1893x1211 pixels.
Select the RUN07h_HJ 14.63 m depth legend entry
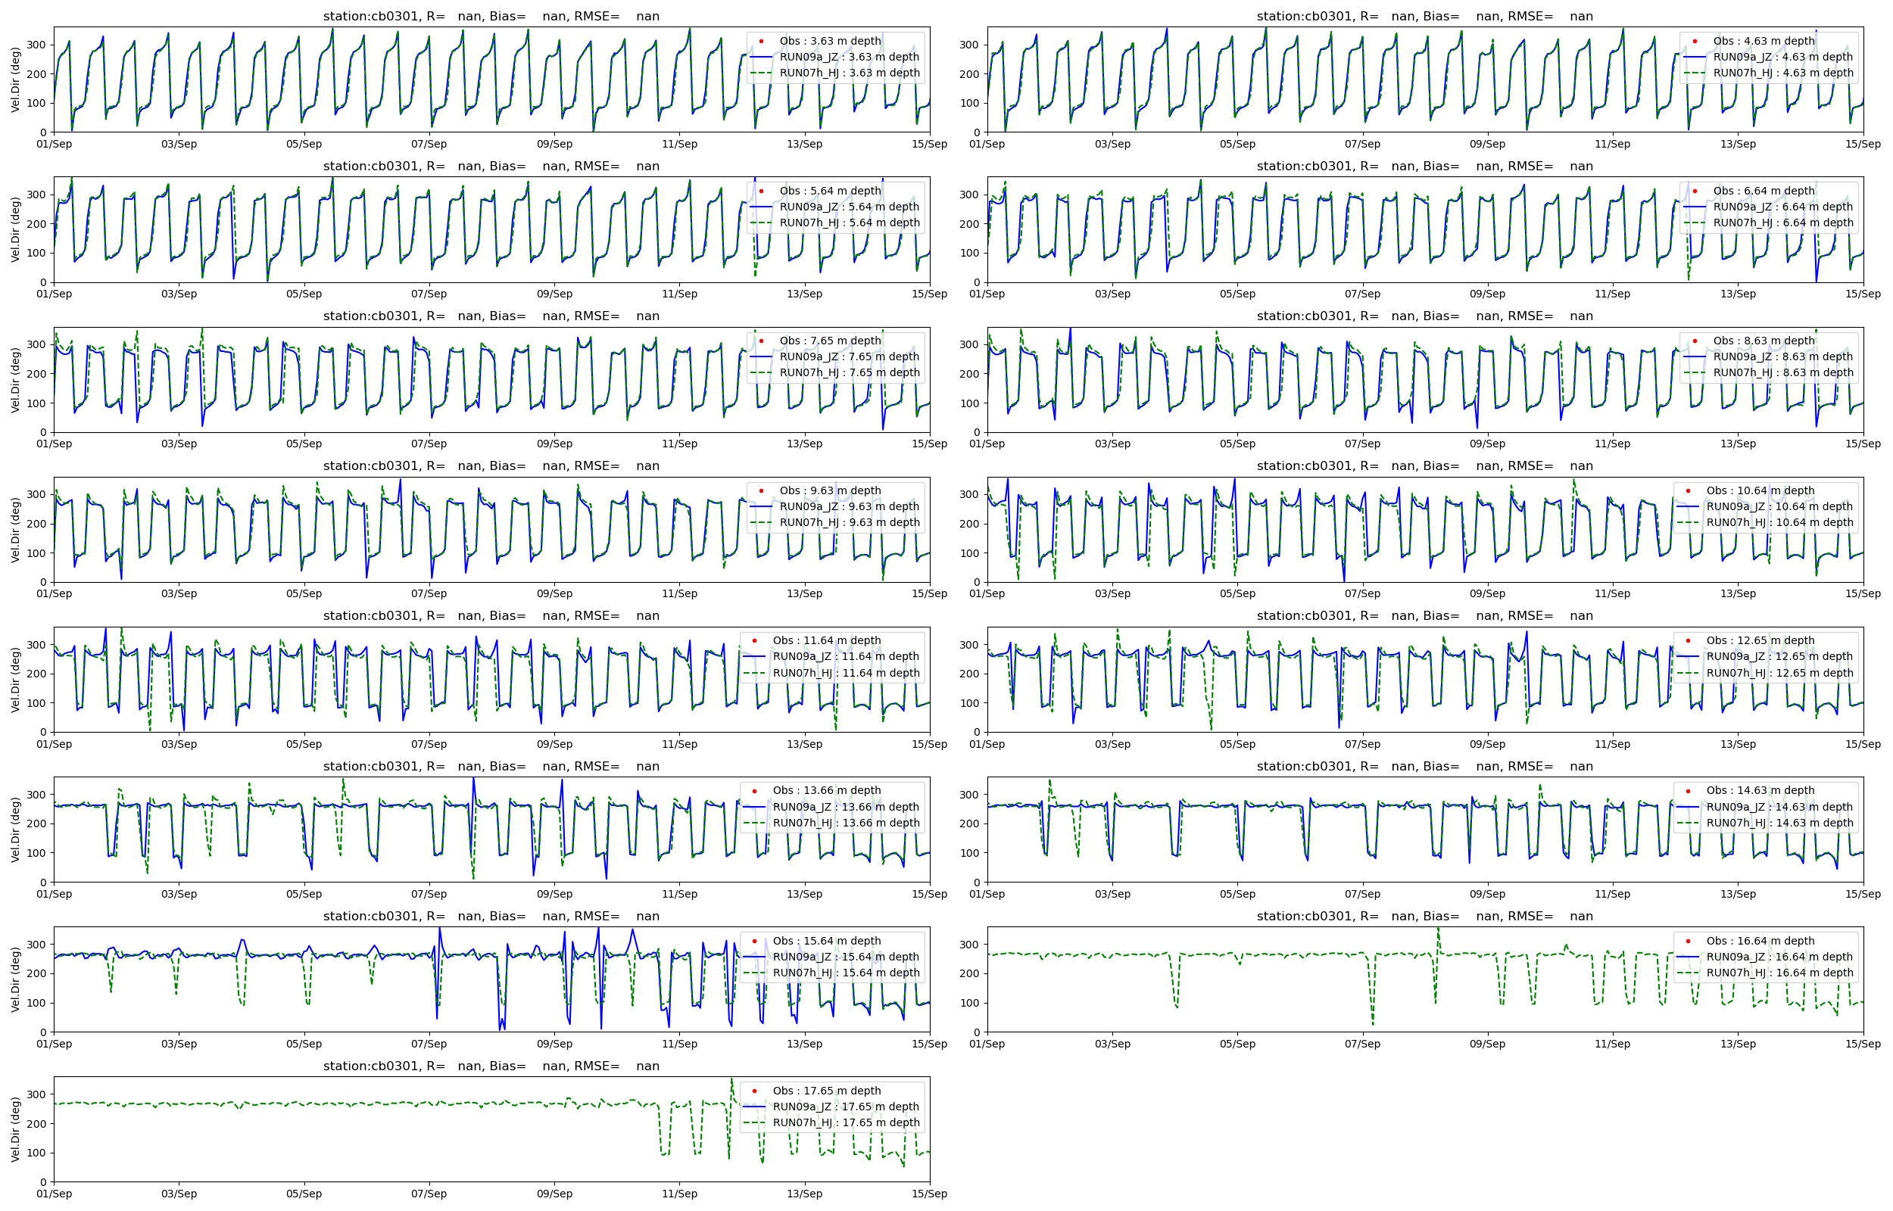[1779, 823]
